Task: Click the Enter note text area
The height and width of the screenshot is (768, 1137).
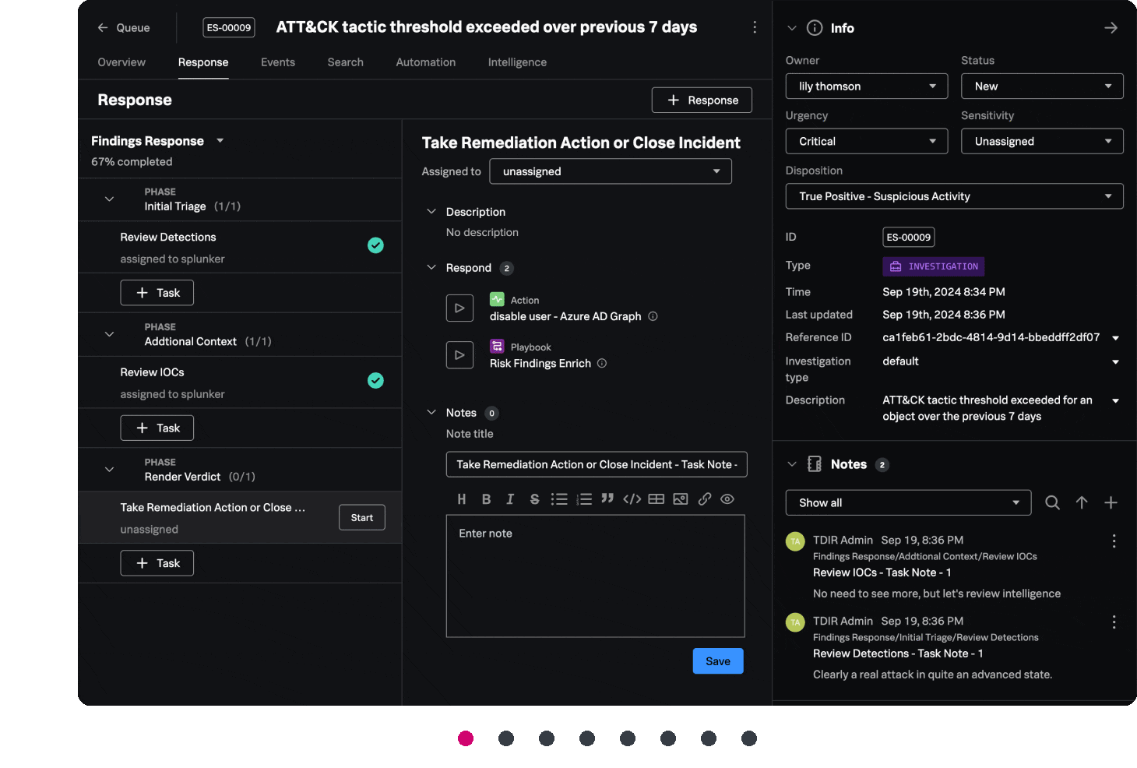Action: pos(595,576)
